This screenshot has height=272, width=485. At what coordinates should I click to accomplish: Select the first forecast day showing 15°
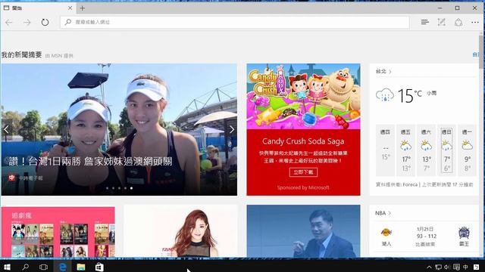click(385, 150)
